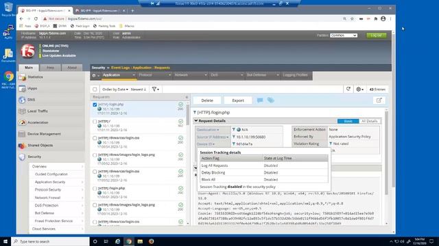Click the comment bubble icon beside Export
This screenshot has height=246, width=439.
[x=260, y=100]
